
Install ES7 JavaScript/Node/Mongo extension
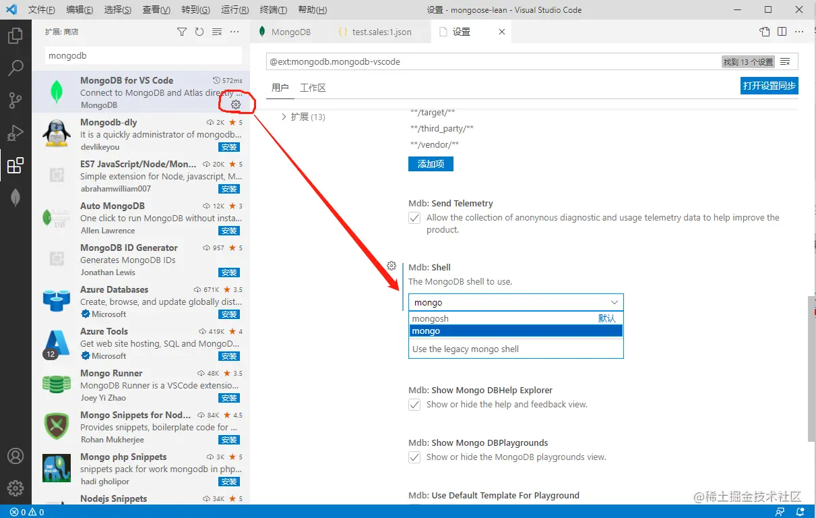point(229,189)
